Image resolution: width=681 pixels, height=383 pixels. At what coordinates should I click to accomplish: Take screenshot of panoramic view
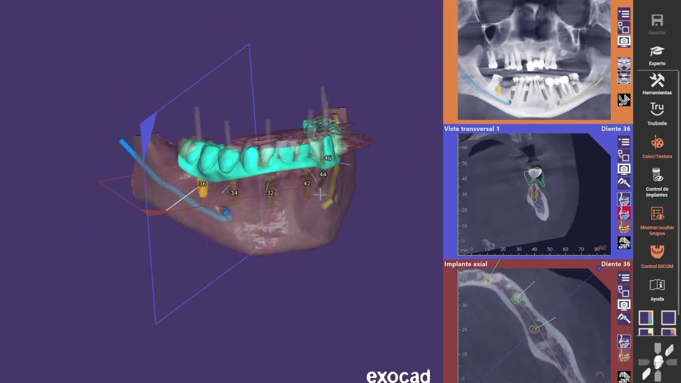coord(624,41)
